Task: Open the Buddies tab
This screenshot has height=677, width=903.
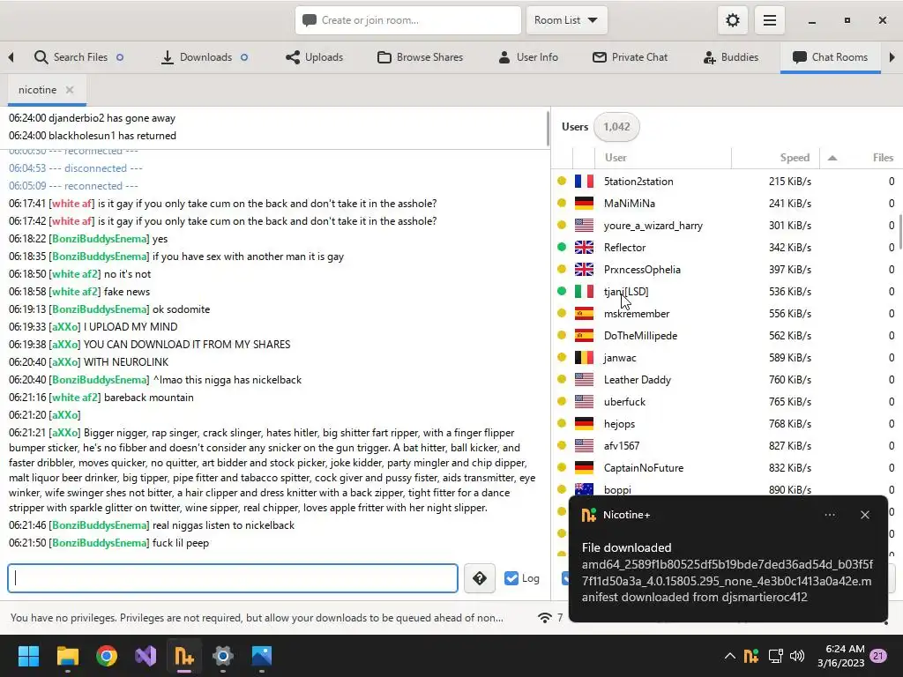Action: click(x=731, y=57)
